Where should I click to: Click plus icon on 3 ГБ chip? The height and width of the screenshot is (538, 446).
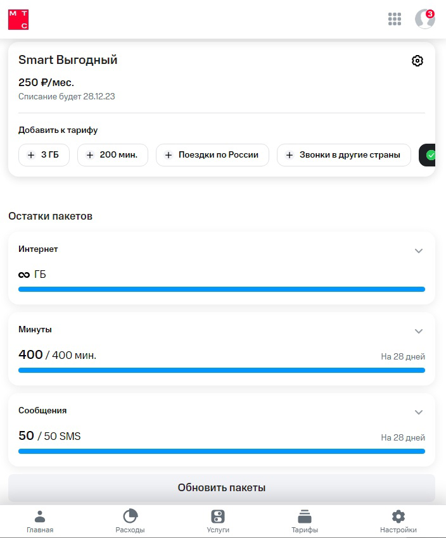click(x=31, y=155)
